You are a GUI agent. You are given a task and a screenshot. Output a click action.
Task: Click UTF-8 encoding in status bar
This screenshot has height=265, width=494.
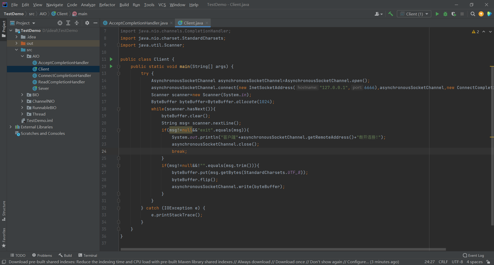coord(457,262)
